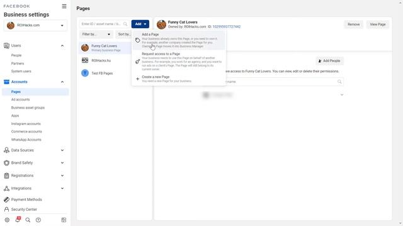Expand the Registrations section chevron
The image size is (403, 226).
coord(62,176)
